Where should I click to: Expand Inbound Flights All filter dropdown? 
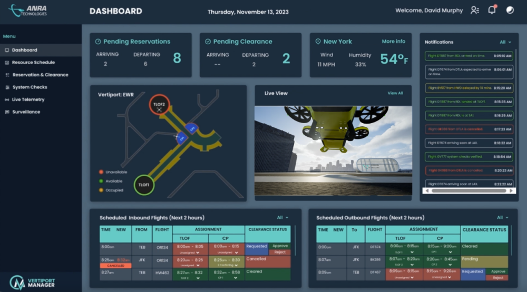click(x=283, y=217)
